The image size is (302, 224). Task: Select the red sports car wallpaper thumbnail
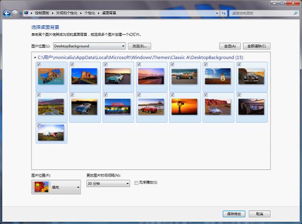[151, 107]
